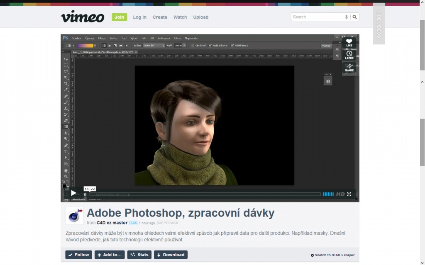Click the green Join button
Image resolution: width=425 pixels, height=265 pixels.
[x=119, y=17]
